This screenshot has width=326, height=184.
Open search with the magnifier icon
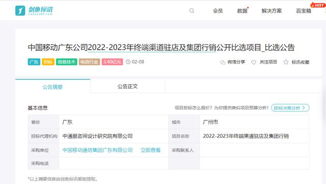point(192,11)
